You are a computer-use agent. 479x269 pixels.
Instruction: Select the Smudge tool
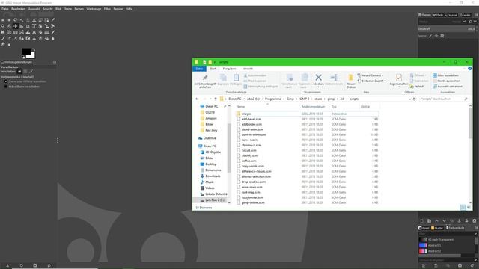coord(3,44)
